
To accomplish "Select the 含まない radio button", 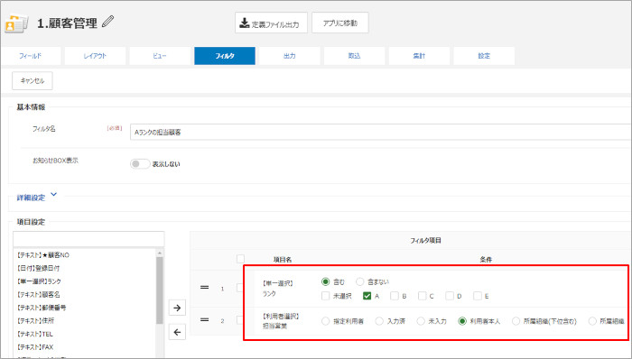I will pos(360,281).
